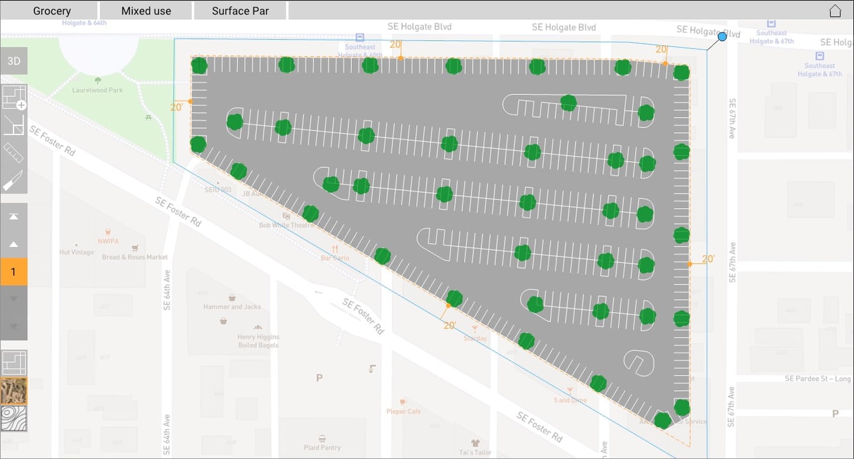Click the Southeast Holgate & 65th transit icon
This screenshot has height=459, width=854.
(x=360, y=38)
